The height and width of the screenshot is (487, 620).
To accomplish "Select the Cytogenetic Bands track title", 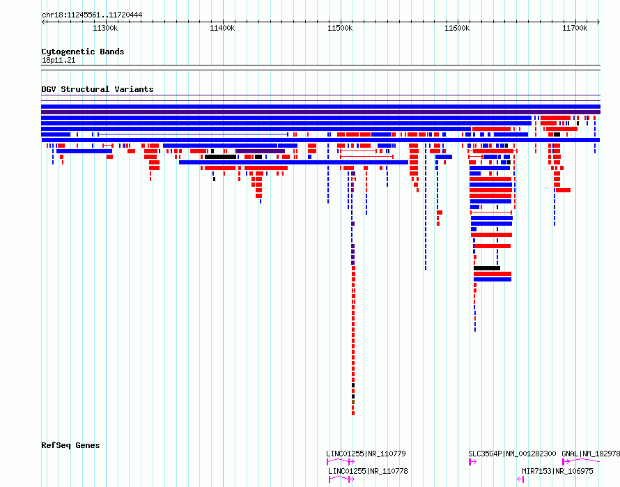I will tap(83, 52).
